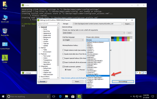Collapse the Startup tree node
The image size is (157, 99).
point(40,48)
